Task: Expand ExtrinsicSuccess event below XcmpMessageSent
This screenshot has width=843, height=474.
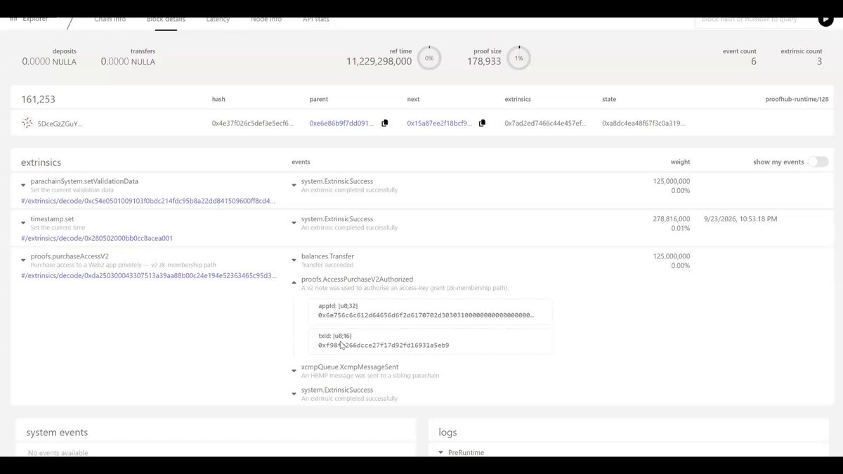Action: [x=294, y=394]
